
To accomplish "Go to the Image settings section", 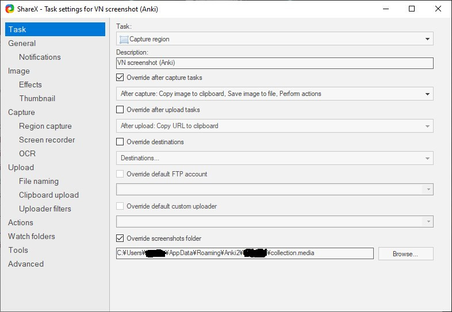I will 19,71.
